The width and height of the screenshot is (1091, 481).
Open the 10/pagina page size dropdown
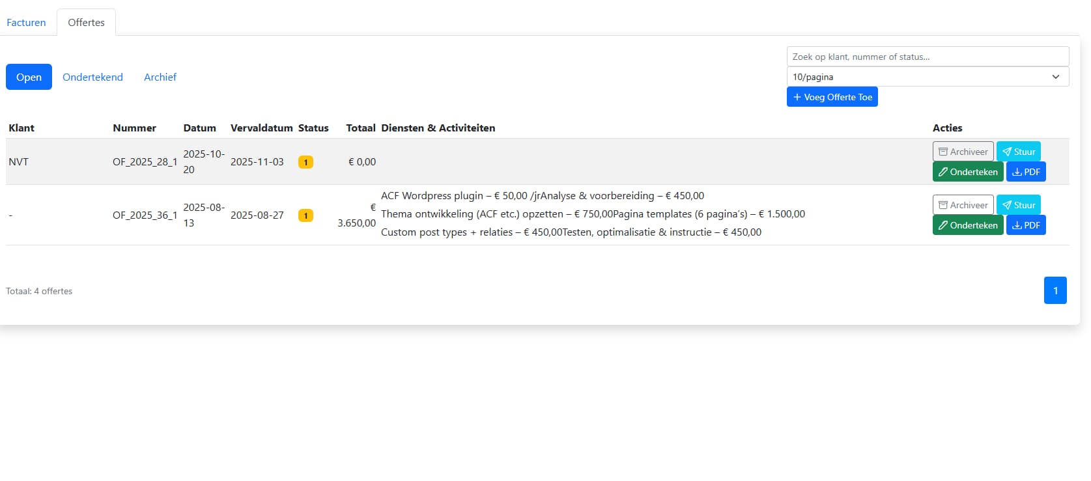coord(927,77)
